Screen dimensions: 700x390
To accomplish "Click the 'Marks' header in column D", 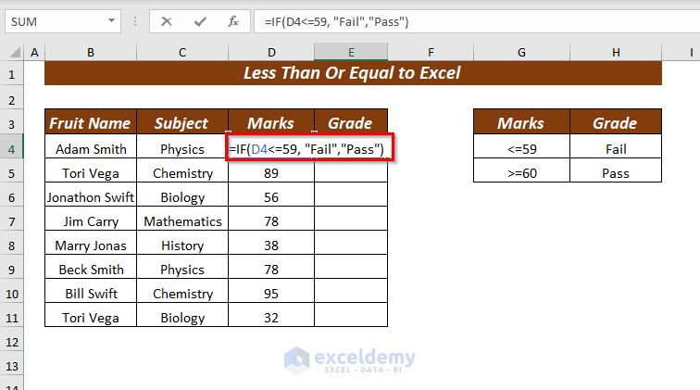I will pos(271,122).
